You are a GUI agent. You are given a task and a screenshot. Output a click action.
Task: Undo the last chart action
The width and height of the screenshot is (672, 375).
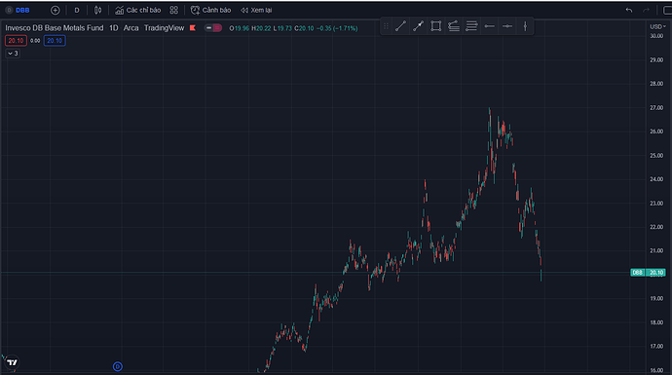click(629, 10)
